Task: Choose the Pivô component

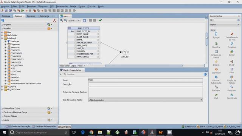Action: (216, 96)
